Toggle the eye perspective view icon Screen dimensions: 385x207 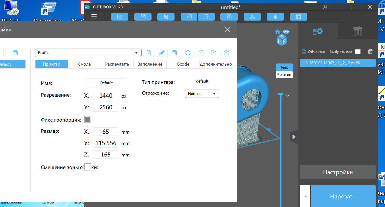click(x=286, y=32)
